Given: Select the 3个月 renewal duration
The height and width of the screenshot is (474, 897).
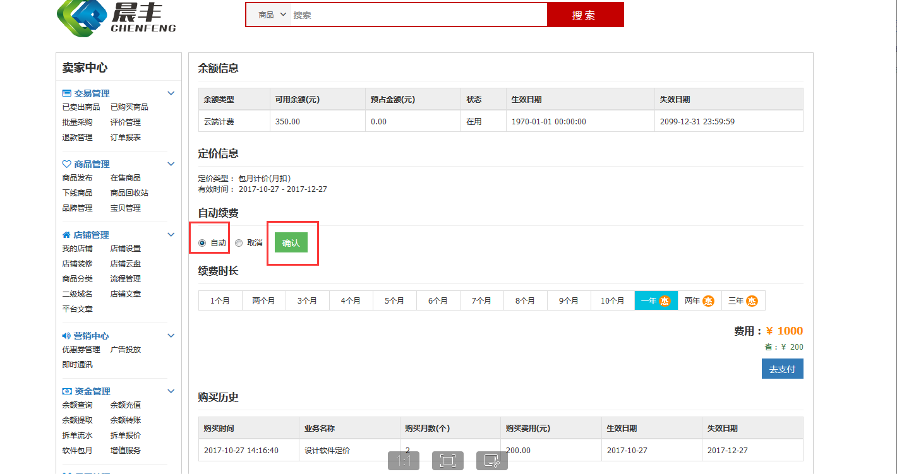Looking at the screenshot, I should [308, 300].
